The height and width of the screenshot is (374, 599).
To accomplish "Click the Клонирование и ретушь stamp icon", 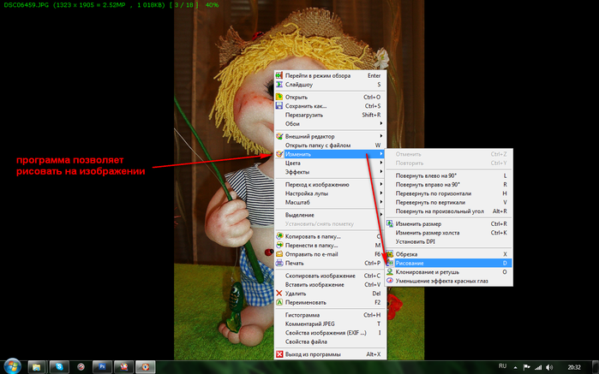I will tap(390, 271).
